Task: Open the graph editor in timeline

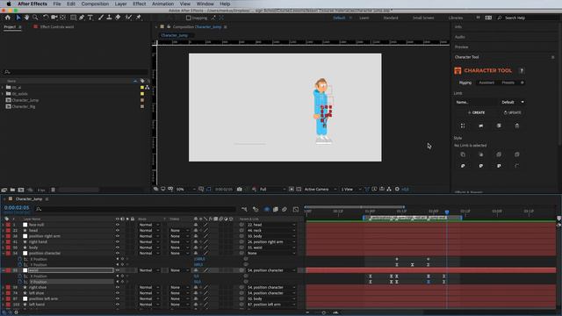Action: [296, 209]
